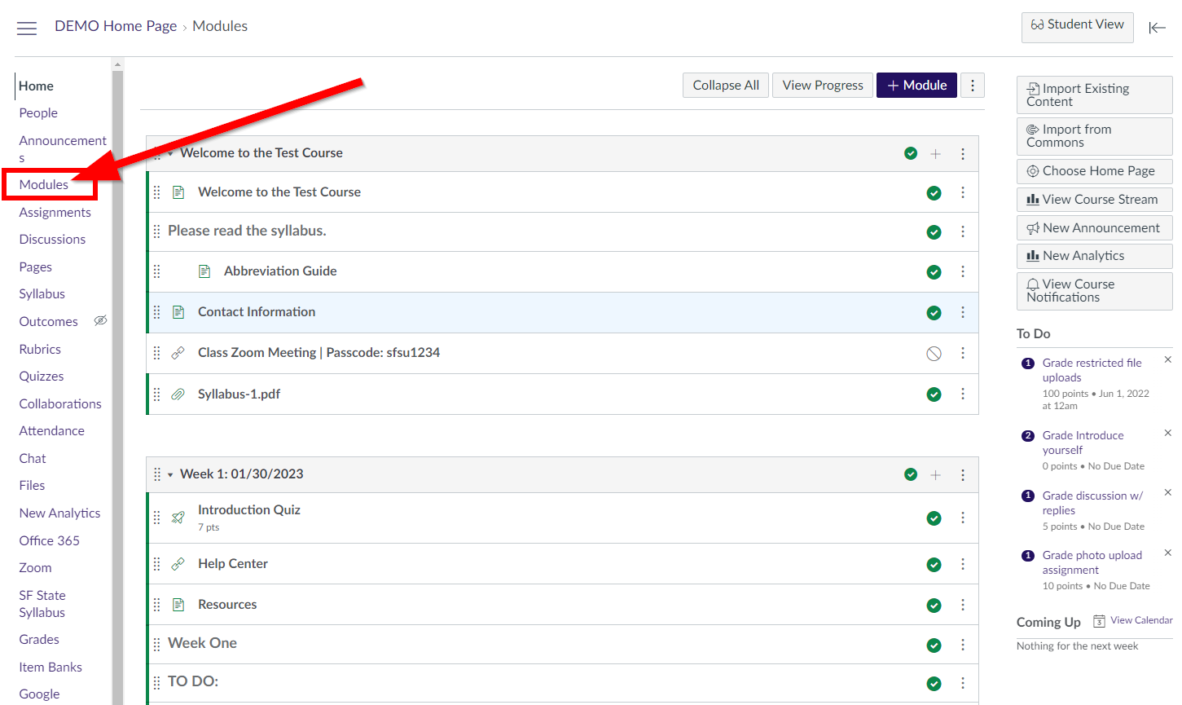Image resolution: width=1182 pixels, height=705 pixels.
Task: Open Quizzes in the course navigation
Action: click(x=42, y=377)
